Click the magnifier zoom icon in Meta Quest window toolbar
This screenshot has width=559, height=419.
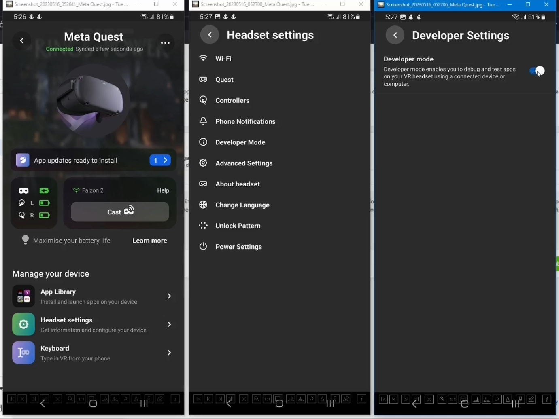[x=70, y=399]
